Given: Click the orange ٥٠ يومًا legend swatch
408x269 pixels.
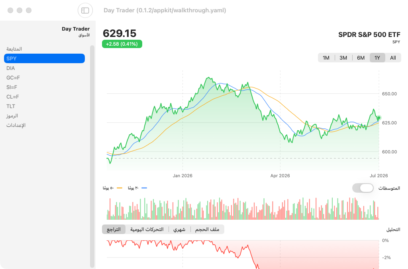Looking at the screenshot, I should (x=120, y=188).
